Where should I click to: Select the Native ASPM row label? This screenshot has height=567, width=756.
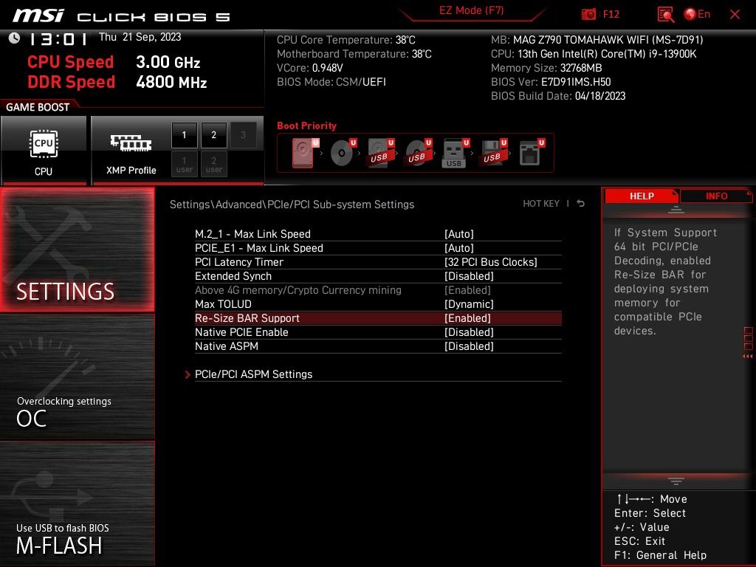227,346
